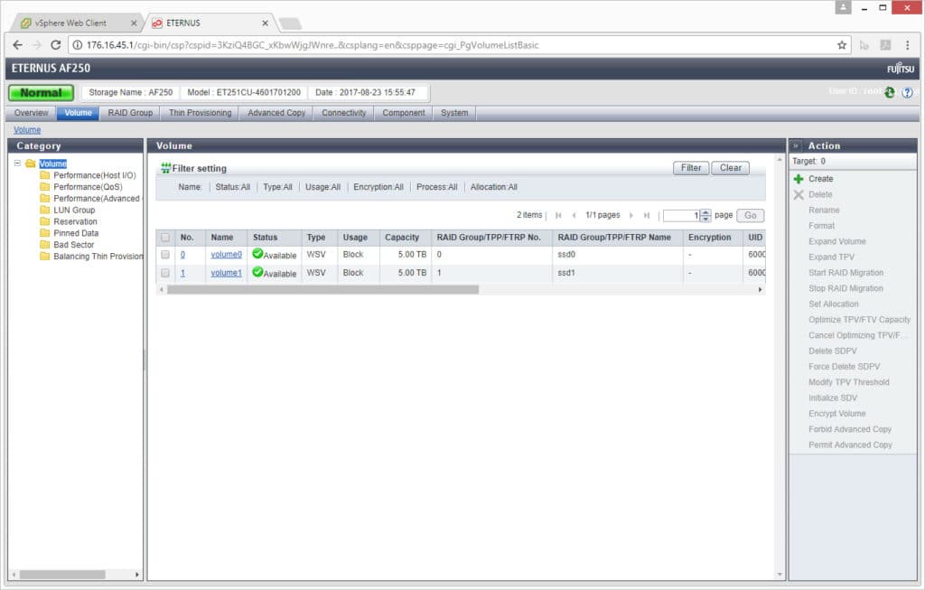This screenshot has width=925, height=590.
Task: Click the Clear filter button
Action: [730, 167]
